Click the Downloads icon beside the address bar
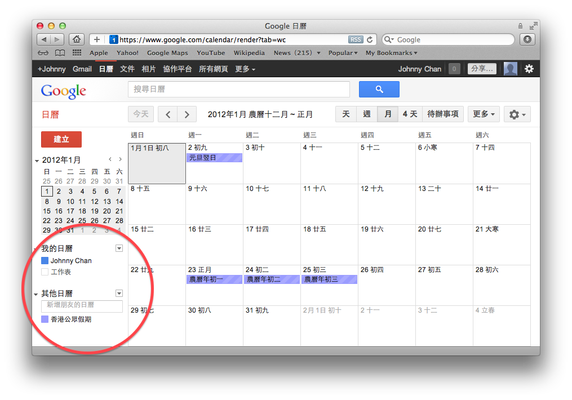Viewport: 572px width, 400px height. pos(526,39)
